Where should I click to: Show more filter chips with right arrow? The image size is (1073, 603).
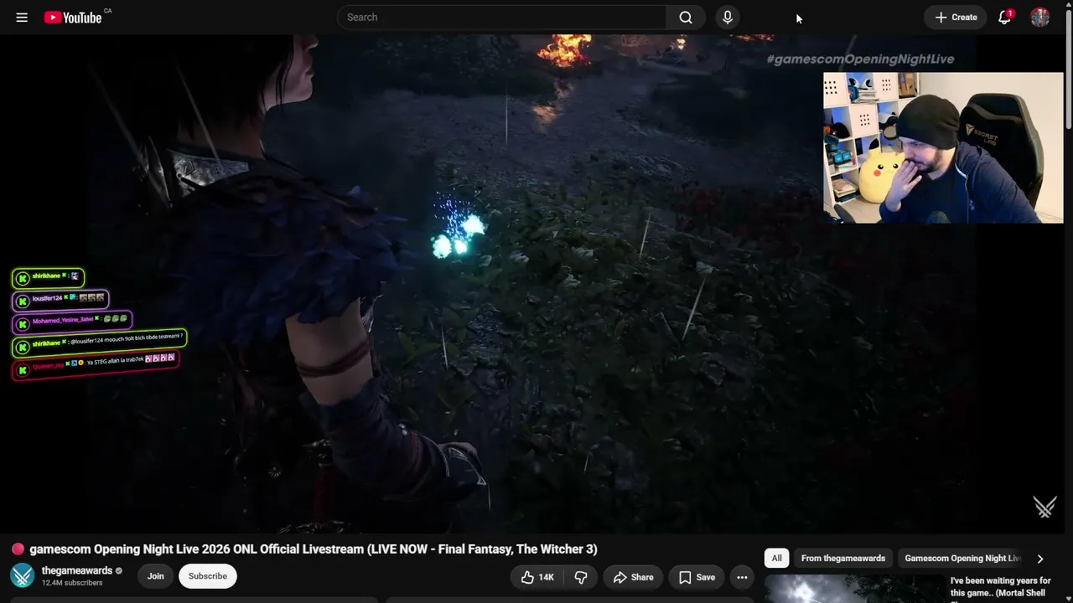[1040, 559]
